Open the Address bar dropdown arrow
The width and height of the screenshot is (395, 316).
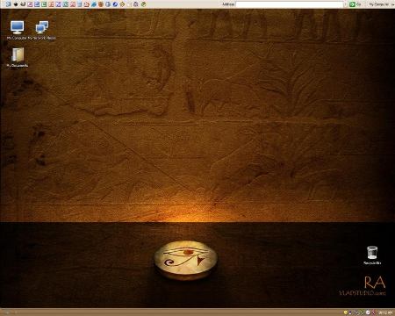tap(346, 4)
